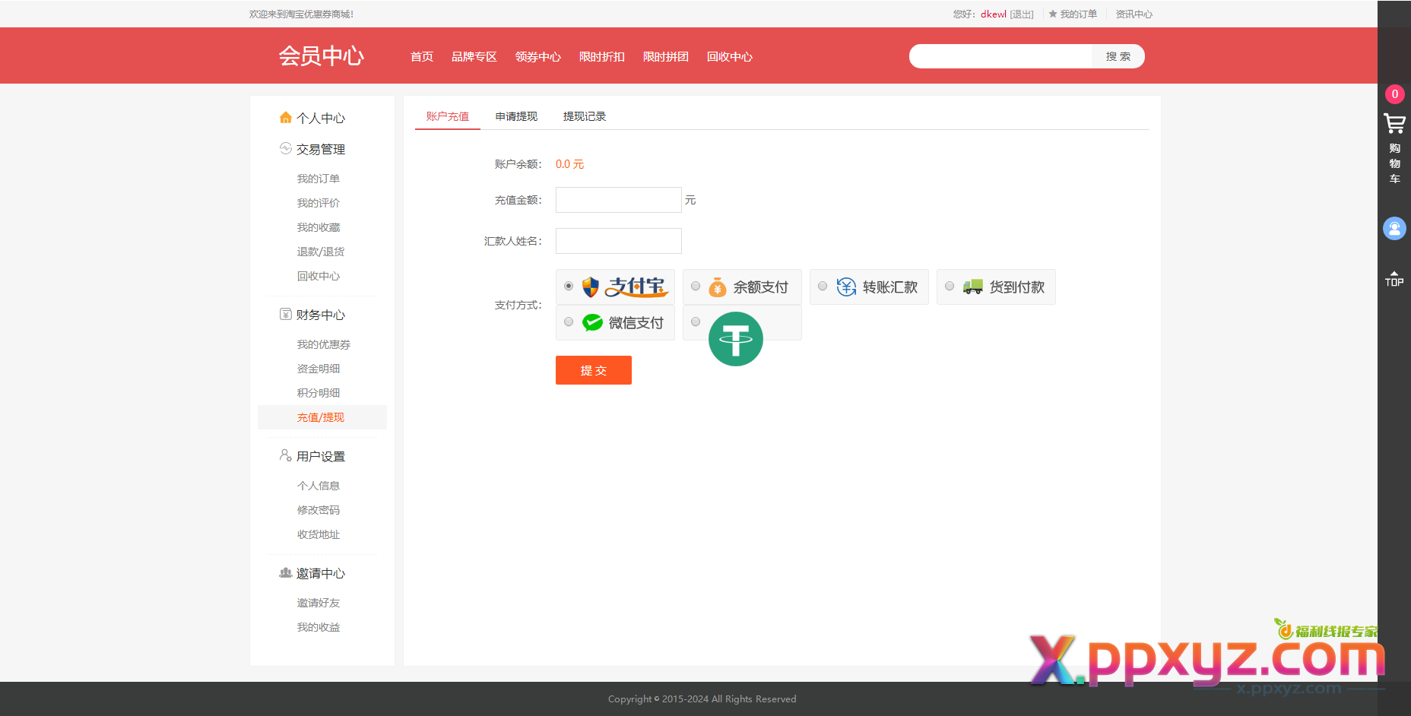
Task: Switch to the 账户充值 tab
Action: pyautogui.click(x=448, y=116)
